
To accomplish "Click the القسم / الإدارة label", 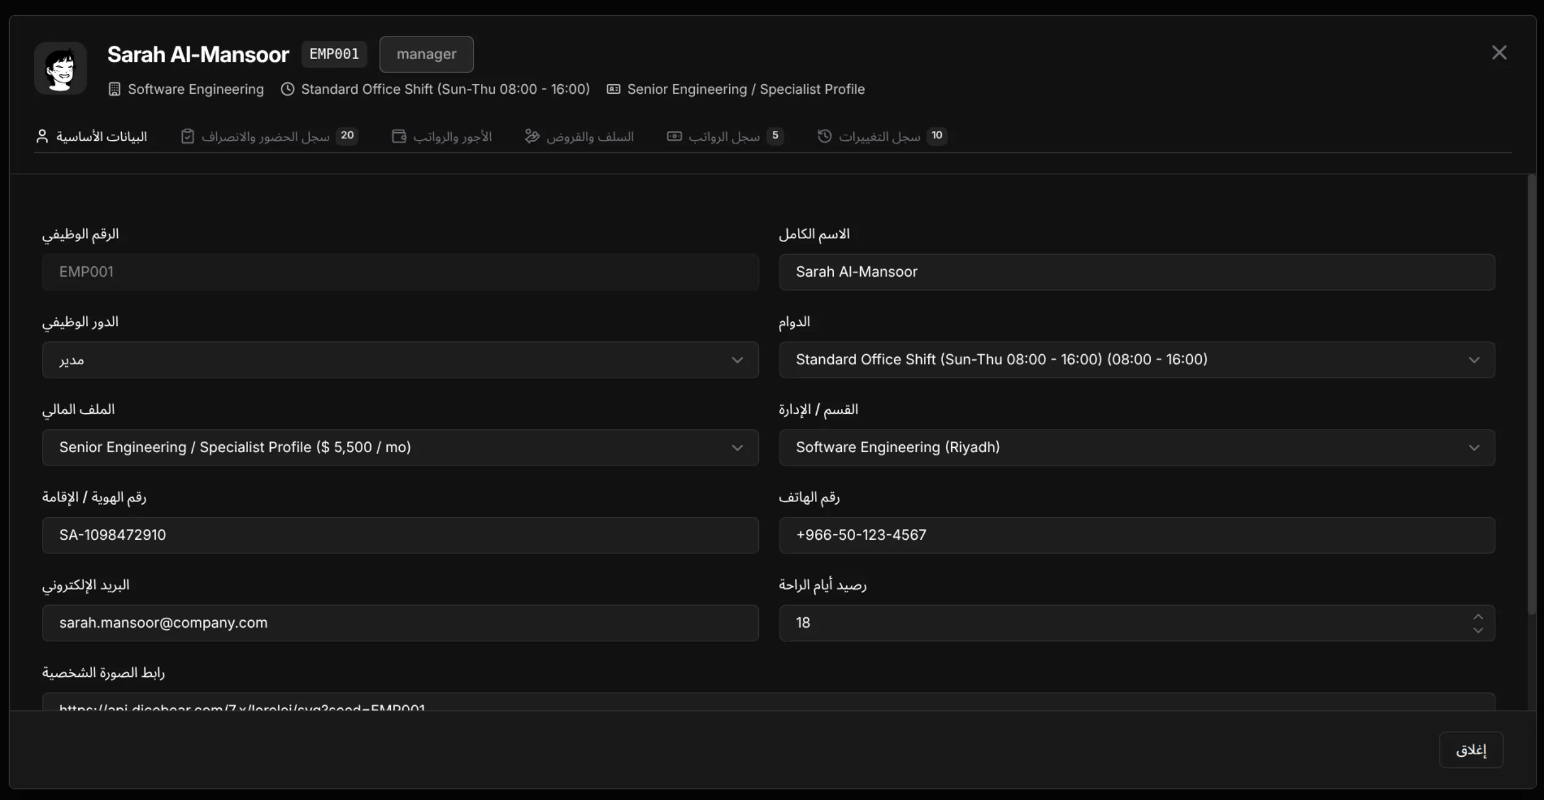I will [818, 410].
